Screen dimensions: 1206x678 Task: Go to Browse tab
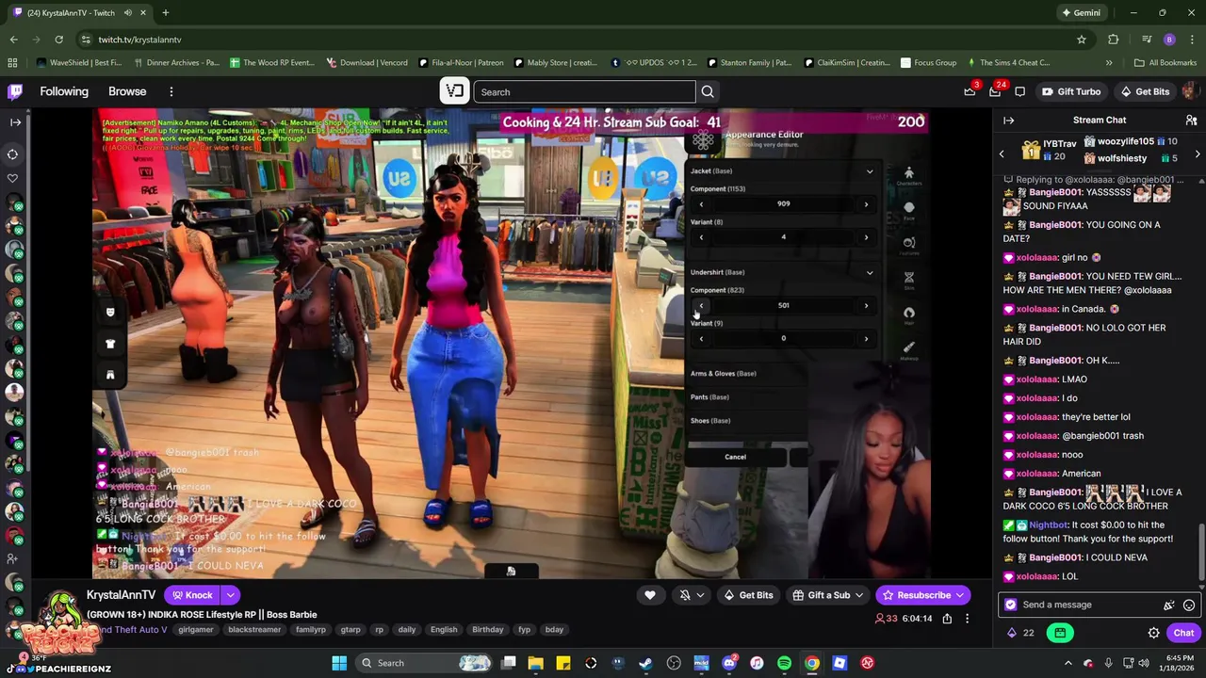127,91
